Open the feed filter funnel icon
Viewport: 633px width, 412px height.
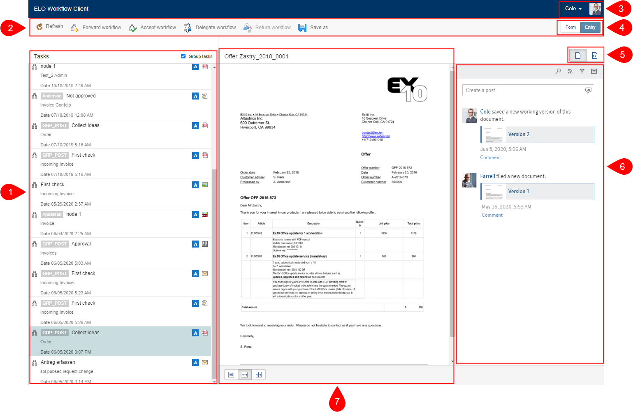(x=582, y=71)
